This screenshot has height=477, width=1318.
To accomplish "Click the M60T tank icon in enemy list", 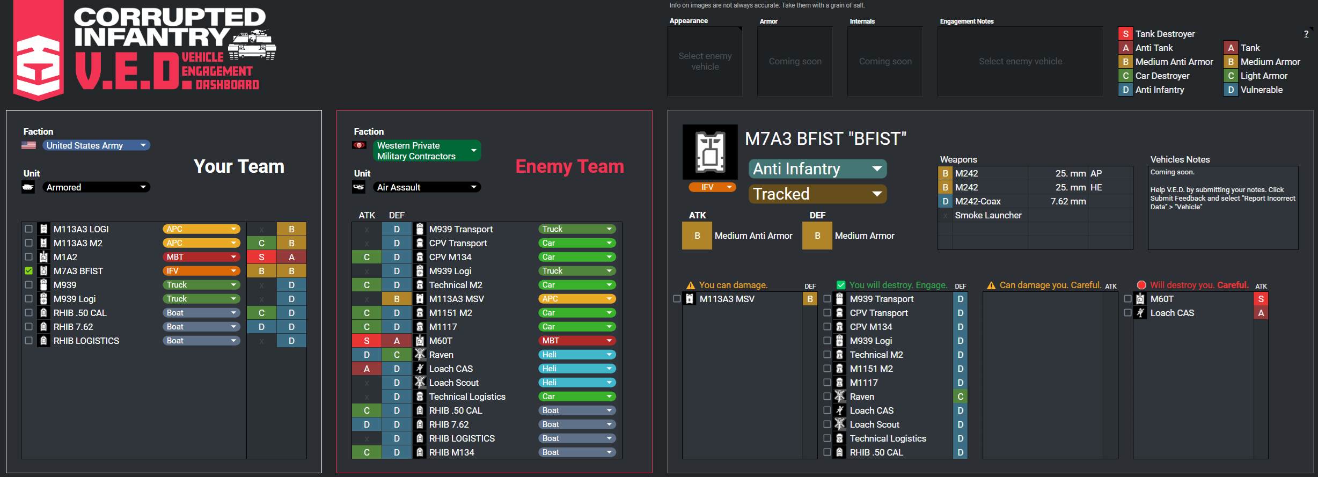I will point(420,341).
